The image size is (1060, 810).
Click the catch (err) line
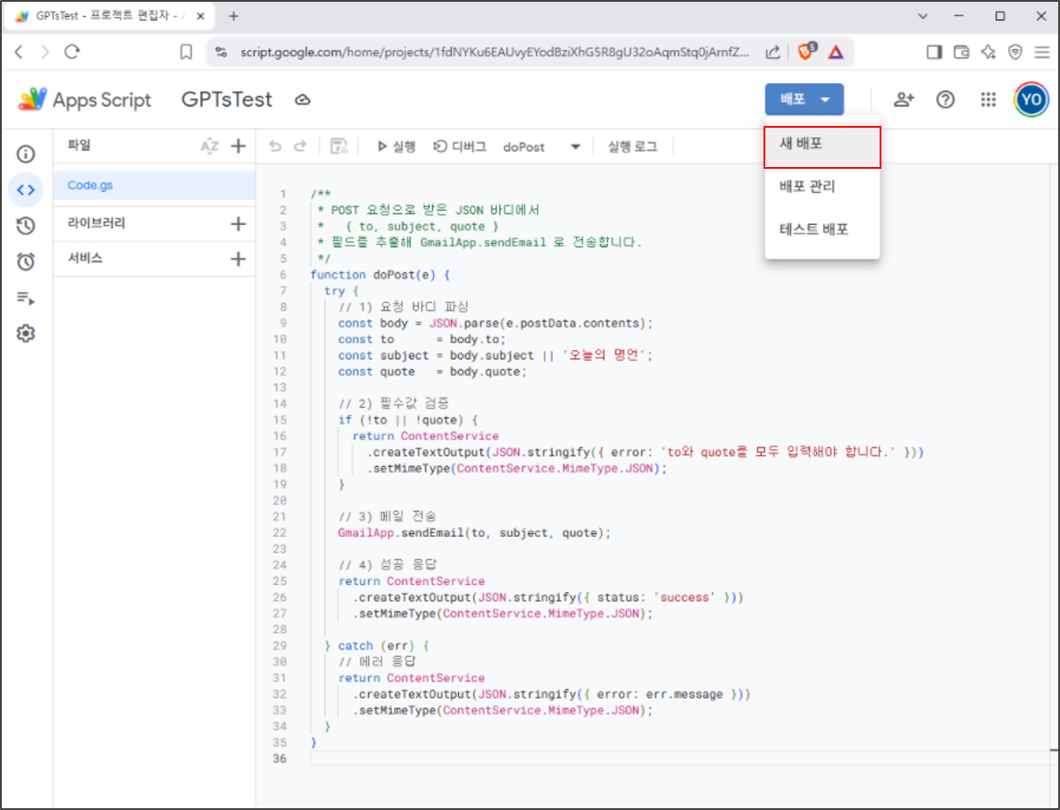point(377,646)
